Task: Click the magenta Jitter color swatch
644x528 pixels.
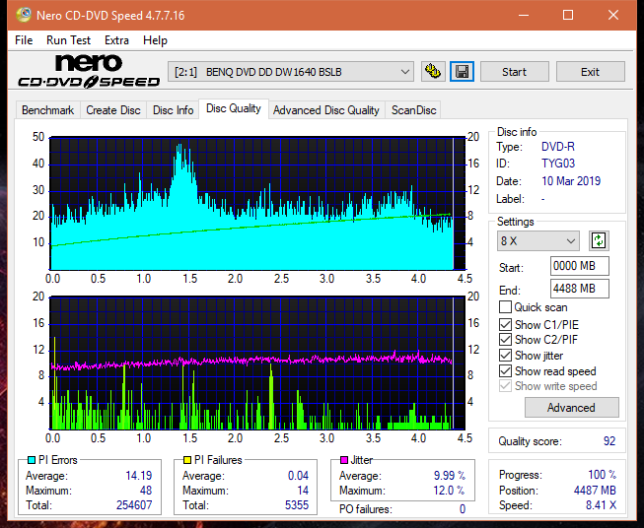Action: [344, 460]
